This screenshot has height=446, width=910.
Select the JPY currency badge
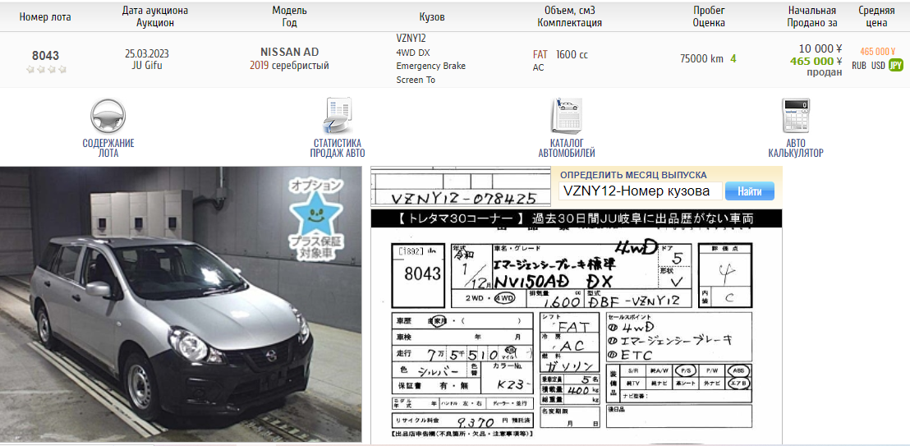click(x=896, y=66)
